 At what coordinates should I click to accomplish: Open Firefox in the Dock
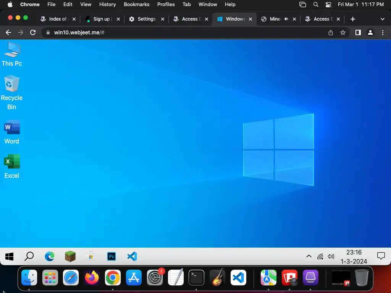92,277
